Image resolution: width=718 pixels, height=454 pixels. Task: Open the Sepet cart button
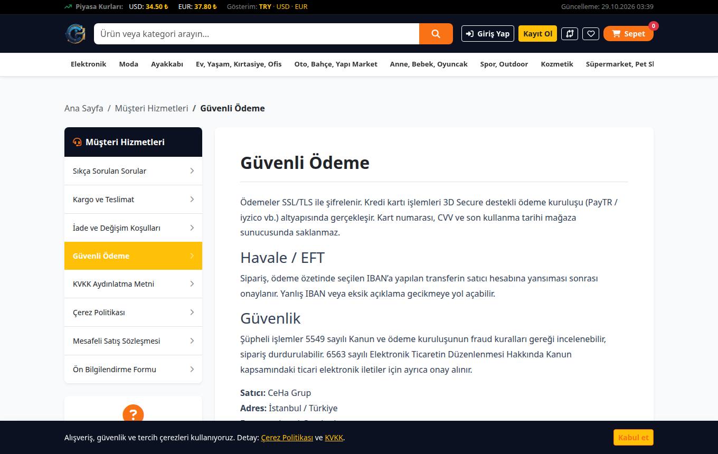click(628, 34)
